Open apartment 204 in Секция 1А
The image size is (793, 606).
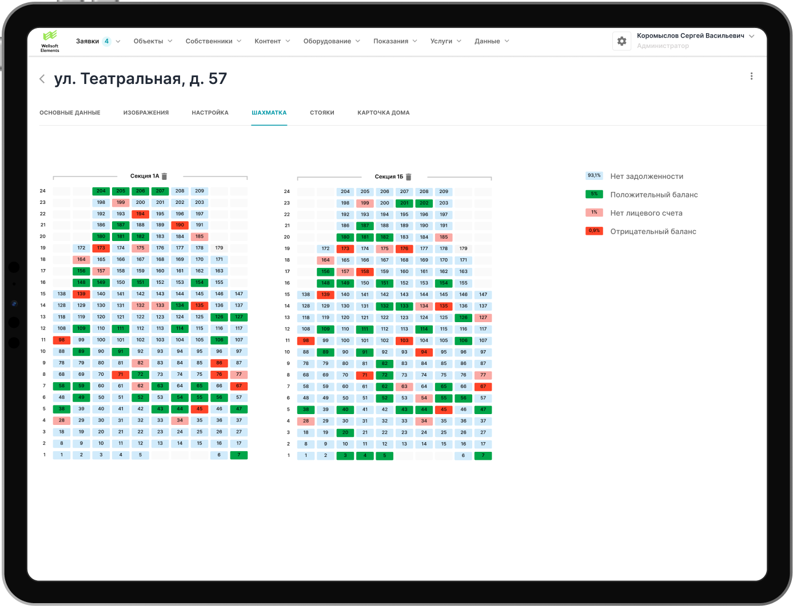pos(101,191)
